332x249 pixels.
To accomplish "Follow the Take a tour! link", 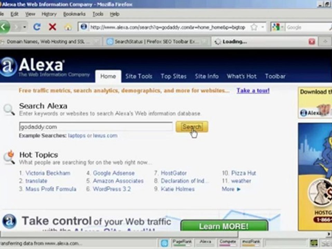I will 253,91.
